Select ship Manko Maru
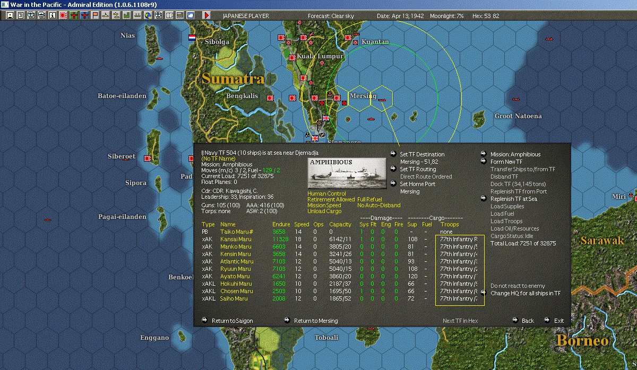Image resolution: width=637 pixels, height=370 pixels. [x=235, y=246]
